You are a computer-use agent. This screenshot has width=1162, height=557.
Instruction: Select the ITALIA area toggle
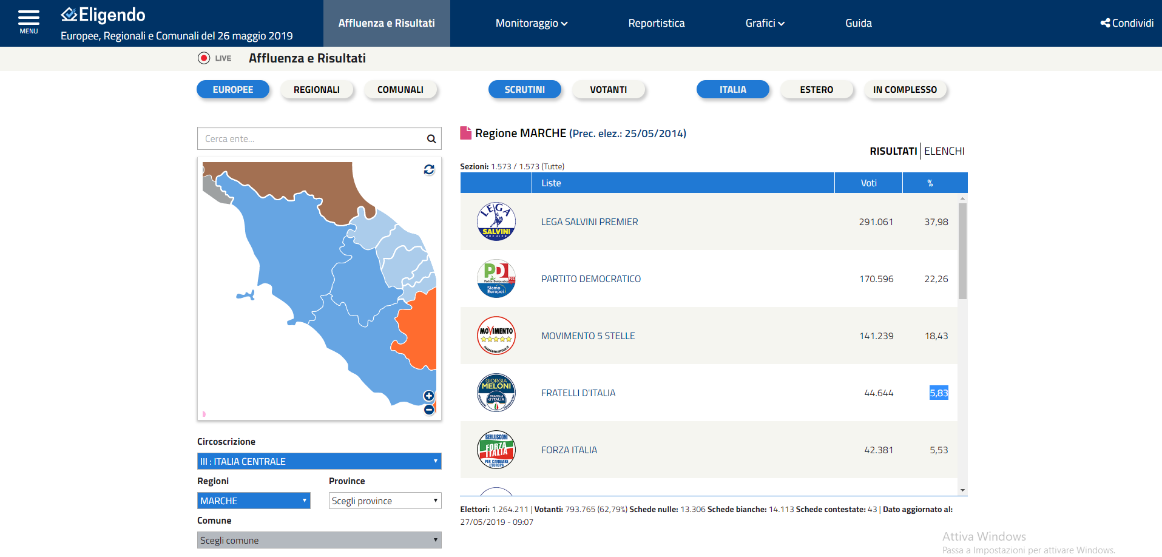click(x=733, y=89)
